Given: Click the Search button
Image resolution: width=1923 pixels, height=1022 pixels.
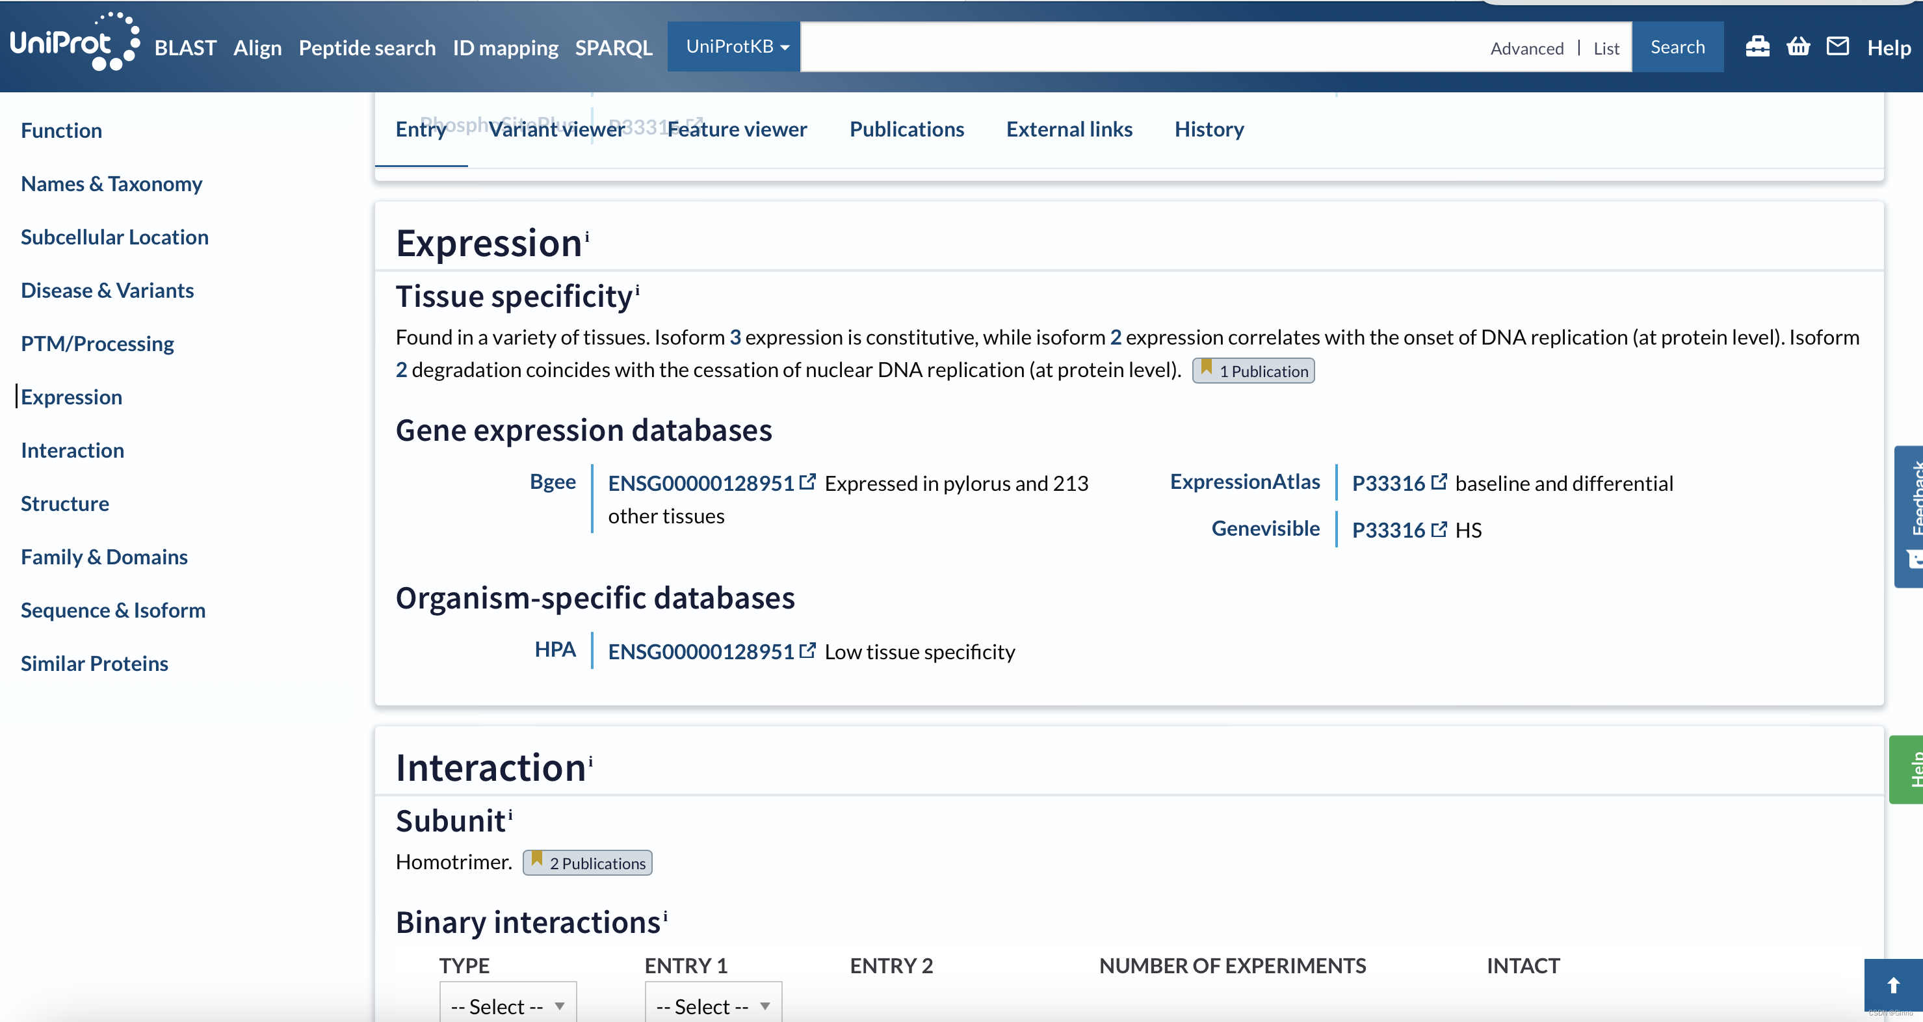Looking at the screenshot, I should [1677, 46].
